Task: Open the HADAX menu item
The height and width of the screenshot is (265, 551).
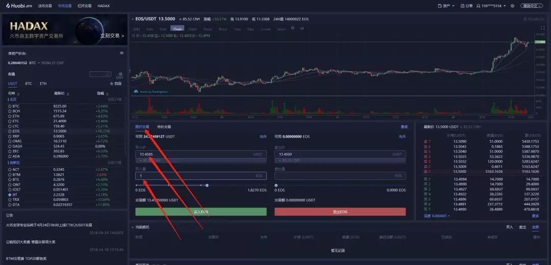Action: [104, 6]
